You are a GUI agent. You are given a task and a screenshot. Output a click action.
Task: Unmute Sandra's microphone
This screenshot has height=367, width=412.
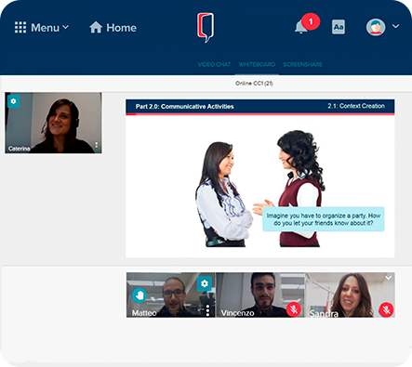point(386,309)
